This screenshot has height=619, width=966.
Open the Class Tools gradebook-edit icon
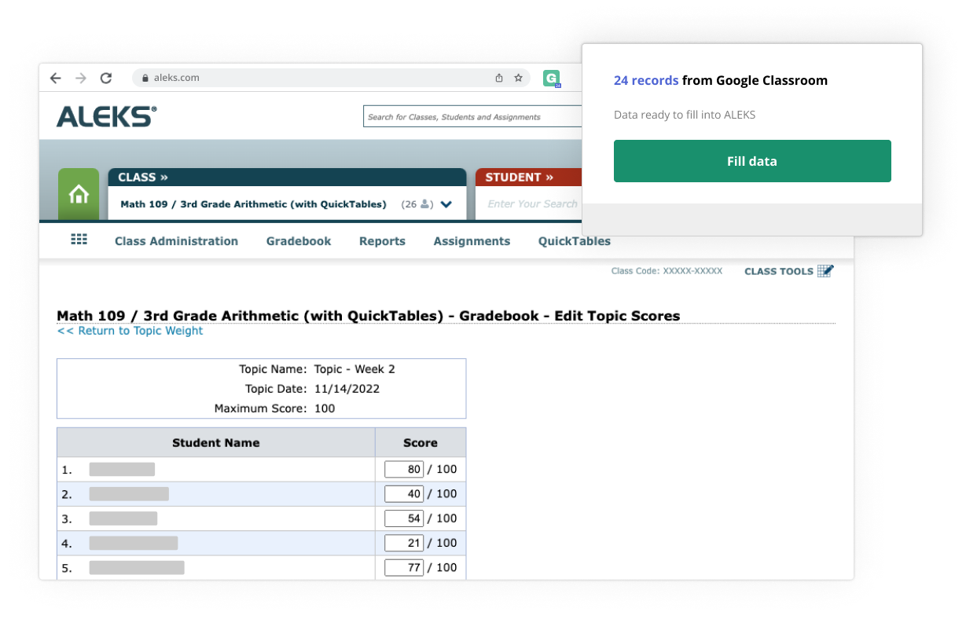click(825, 270)
